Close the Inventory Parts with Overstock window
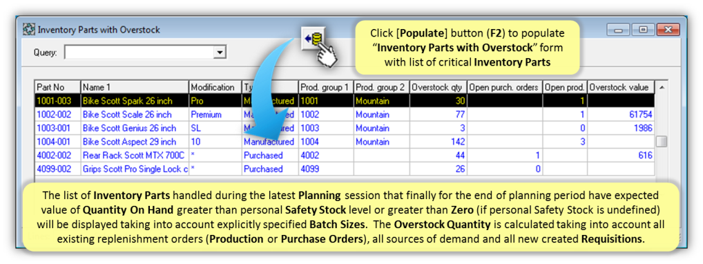 pyautogui.click(x=668, y=30)
